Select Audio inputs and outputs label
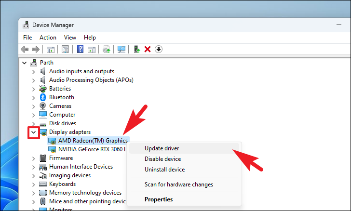This screenshot has width=351, height=211. [x=81, y=71]
